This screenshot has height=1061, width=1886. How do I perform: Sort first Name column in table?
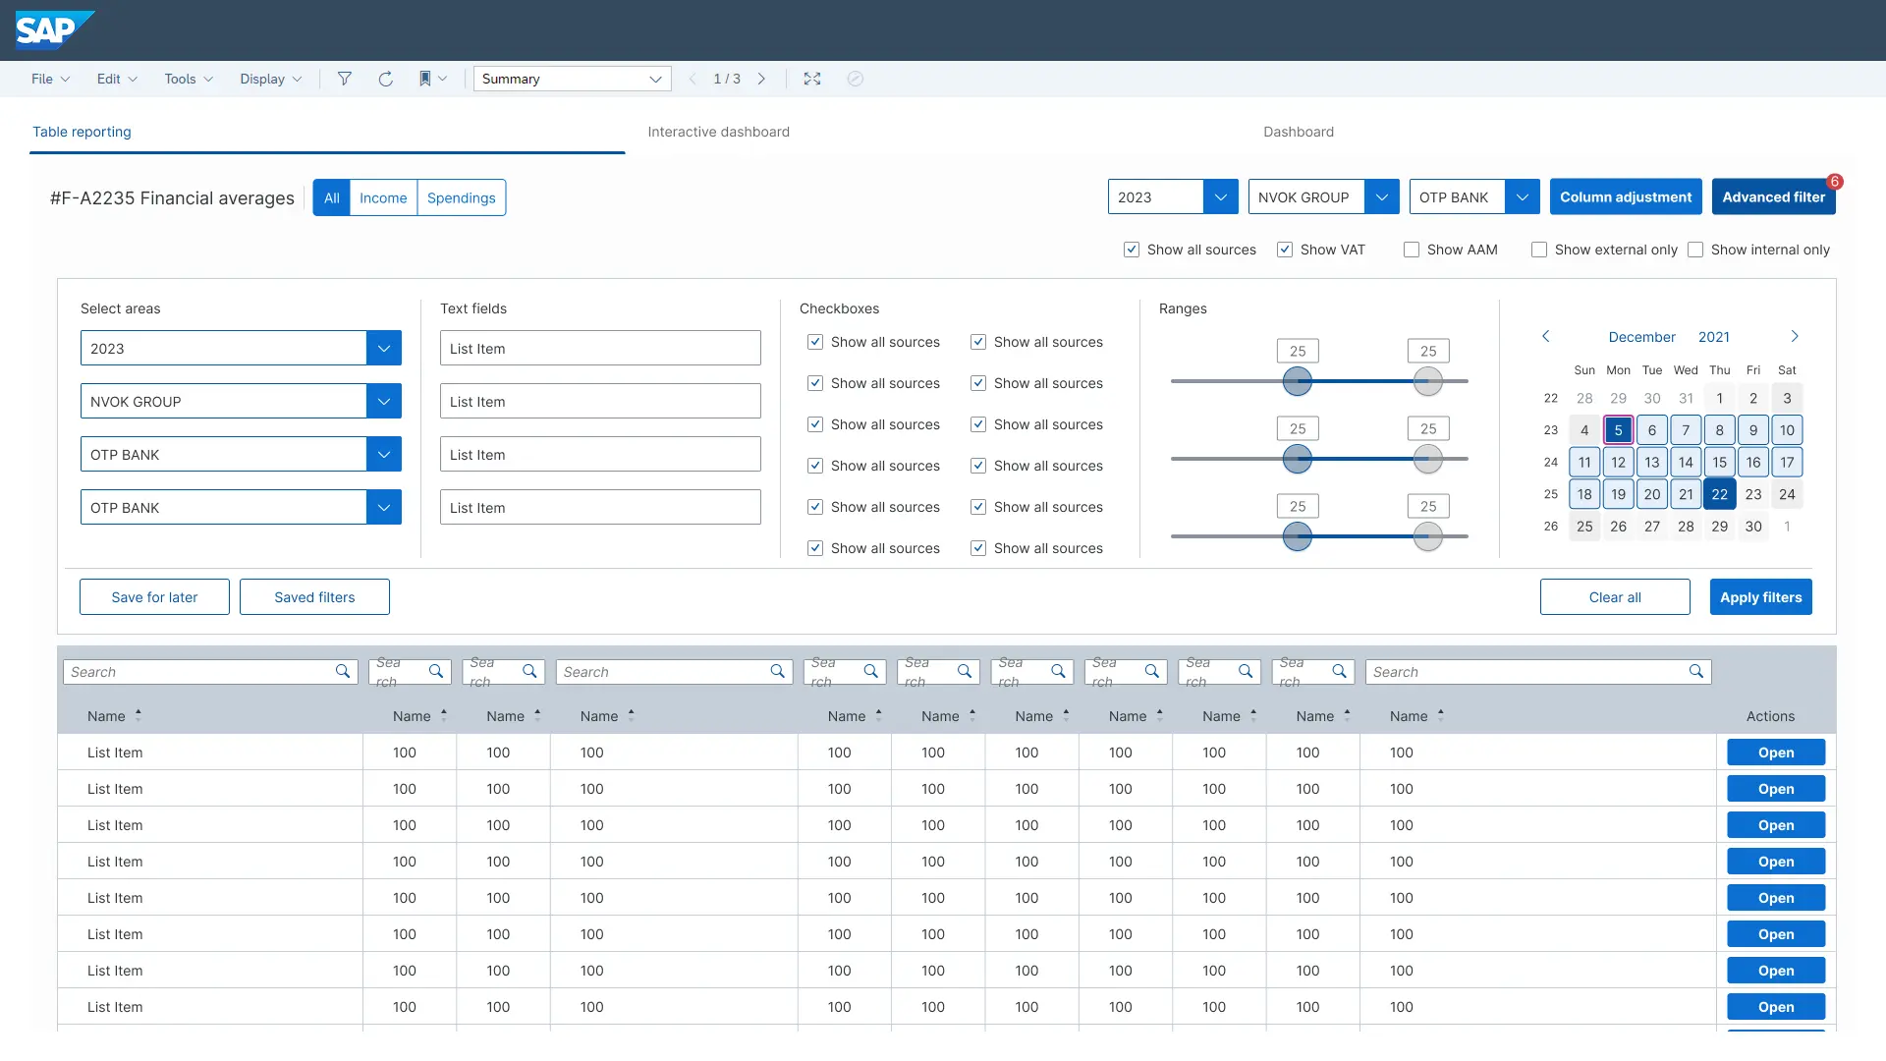[x=139, y=716]
